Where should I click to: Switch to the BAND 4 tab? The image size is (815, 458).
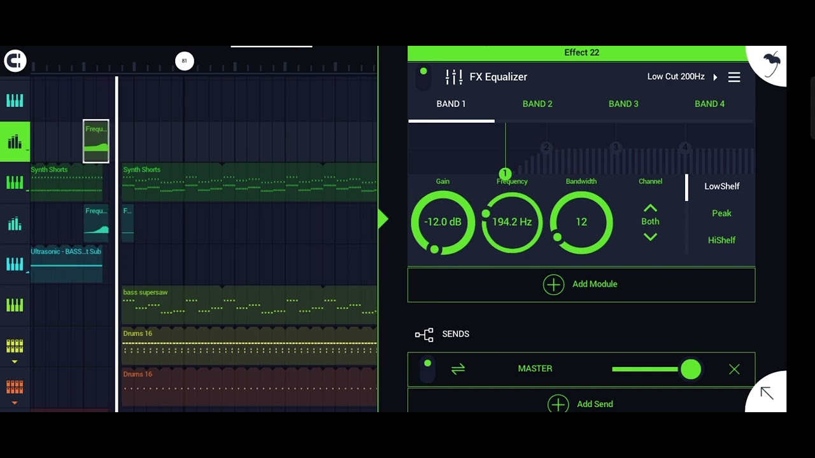pos(709,104)
